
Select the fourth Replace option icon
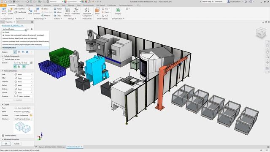[x=27, y=52]
